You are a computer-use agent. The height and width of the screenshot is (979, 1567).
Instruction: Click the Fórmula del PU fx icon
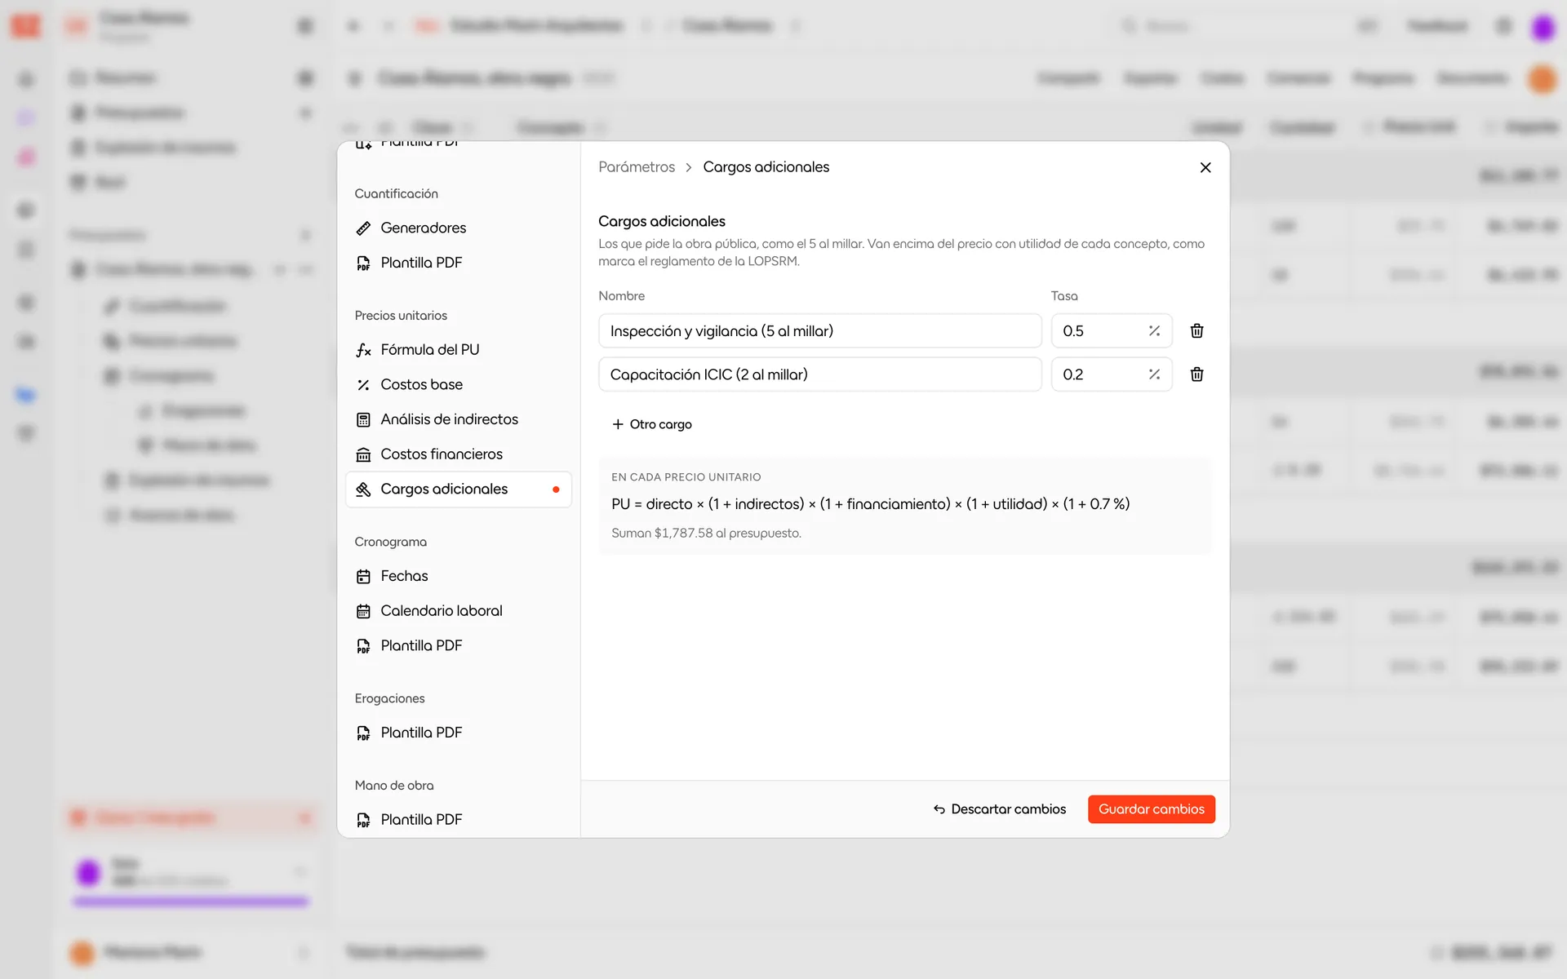point(363,350)
